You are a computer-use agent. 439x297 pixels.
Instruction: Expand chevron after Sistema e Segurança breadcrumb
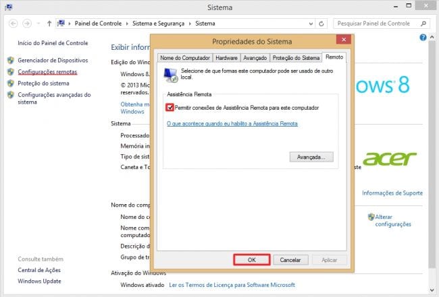[x=190, y=24]
